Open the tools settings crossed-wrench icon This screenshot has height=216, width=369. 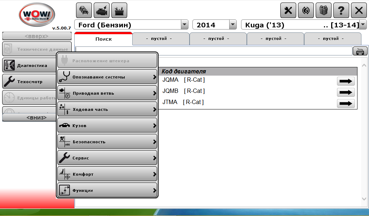[x=288, y=10]
